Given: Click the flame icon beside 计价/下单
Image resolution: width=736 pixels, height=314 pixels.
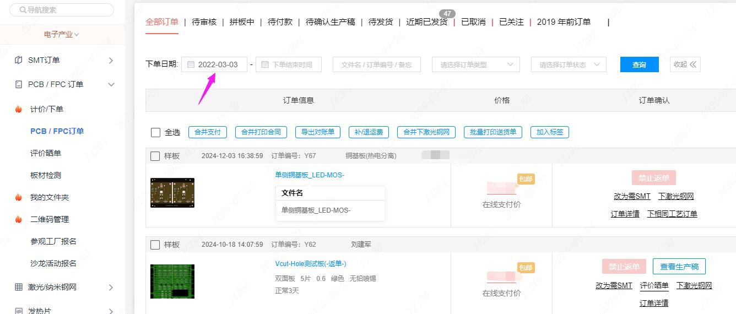Looking at the screenshot, I should tap(19, 109).
